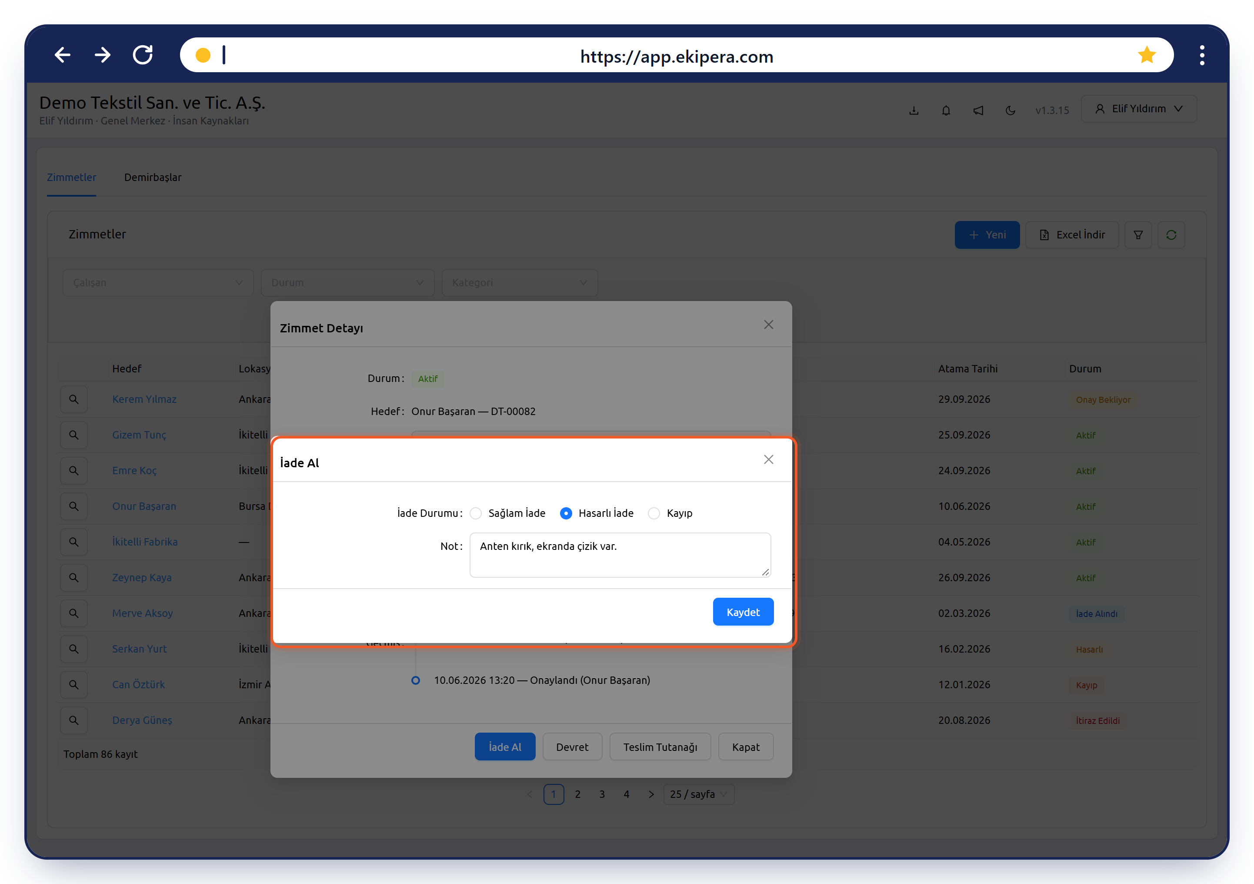Go forward using browser forward arrow
This screenshot has height=884, width=1254.
[103, 55]
